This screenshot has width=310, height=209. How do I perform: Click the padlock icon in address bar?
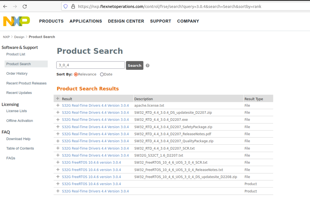[x=73, y=6]
